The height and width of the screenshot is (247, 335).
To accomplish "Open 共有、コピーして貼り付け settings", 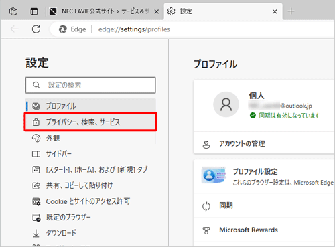I will [90, 185].
